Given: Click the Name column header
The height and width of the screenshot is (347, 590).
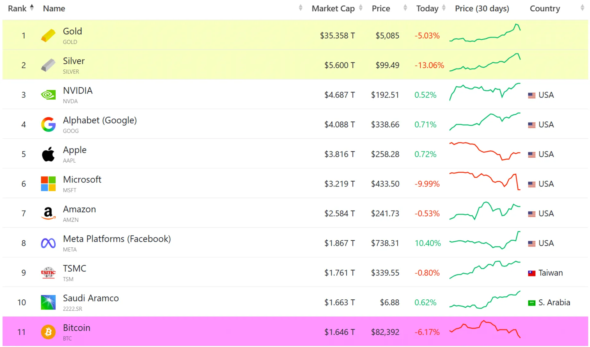Looking at the screenshot, I should coord(54,9).
